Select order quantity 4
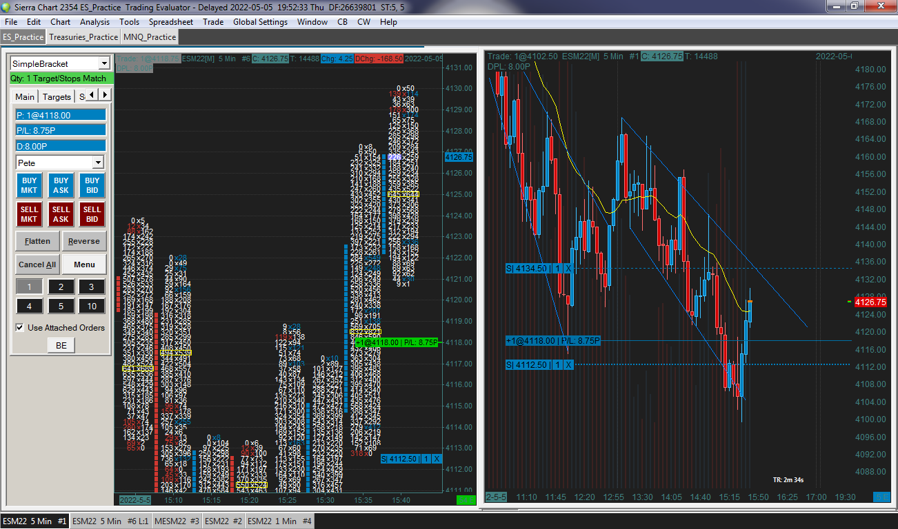This screenshot has width=898, height=529. point(29,306)
